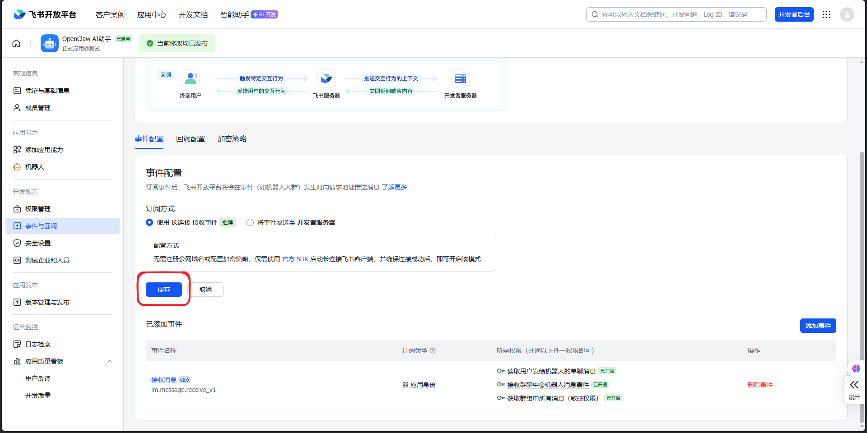
Task: Expand the 展开 side panel arrow
Action: pos(854,389)
